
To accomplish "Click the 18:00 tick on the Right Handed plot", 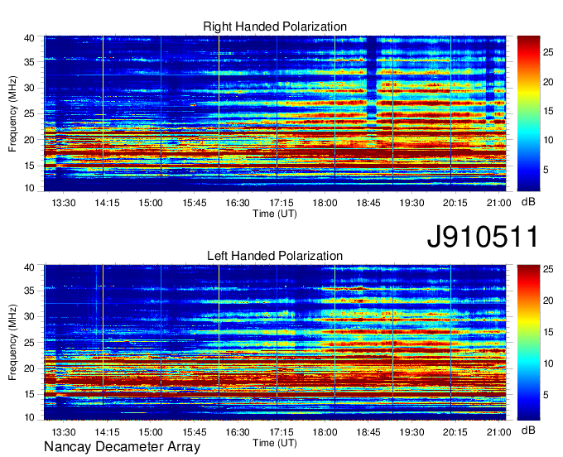I will [x=325, y=203].
